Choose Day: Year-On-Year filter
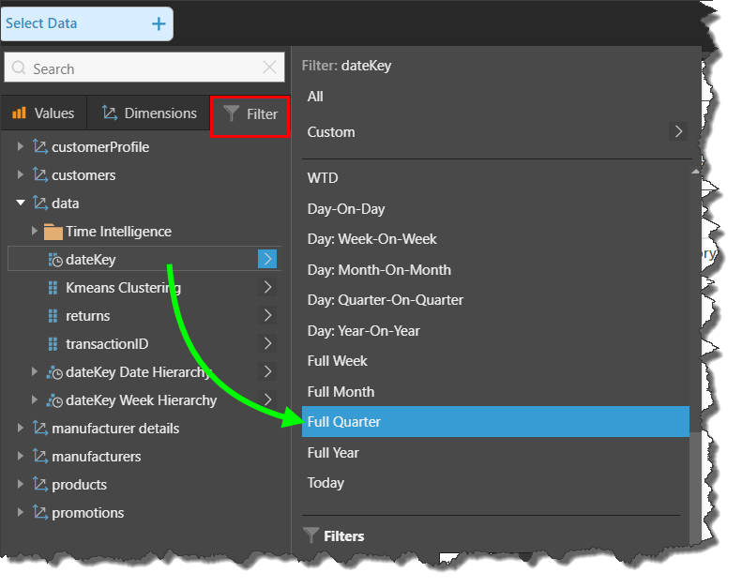Image resolution: width=742 pixels, height=588 pixels. (x=363, y=330)
